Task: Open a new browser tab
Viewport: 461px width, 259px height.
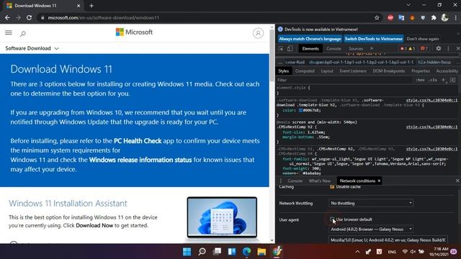Action: tap(91, 6)
